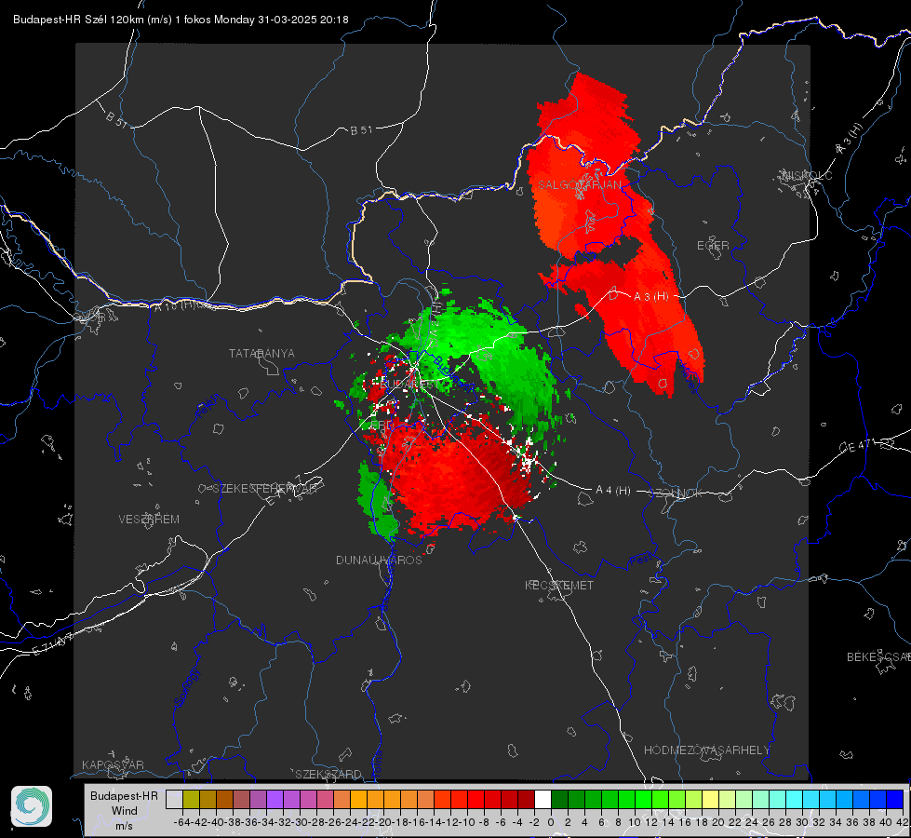
Task: Click the swirl logo icon beside the legend
Action: (x=32, y=806)
